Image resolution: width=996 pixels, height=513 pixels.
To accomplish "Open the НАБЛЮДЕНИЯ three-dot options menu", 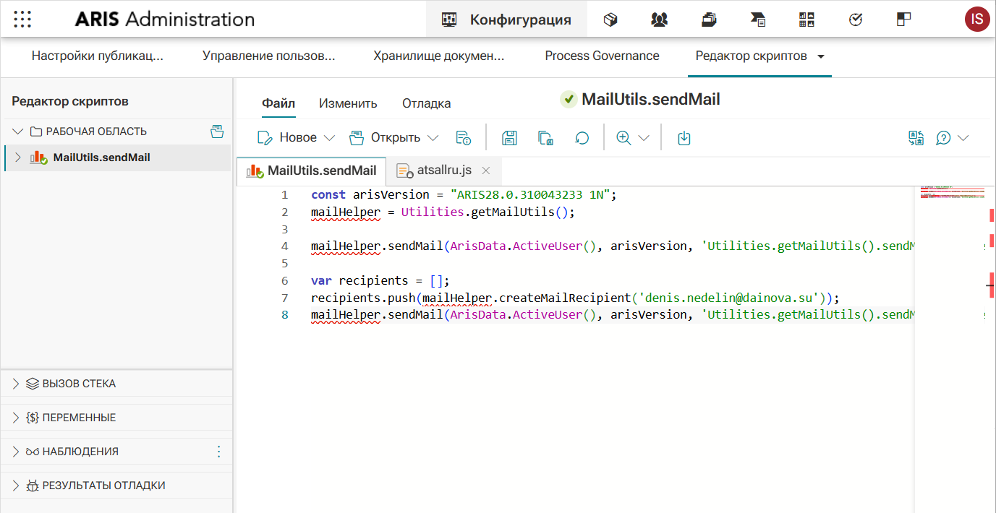I will [x=219, y=452].
